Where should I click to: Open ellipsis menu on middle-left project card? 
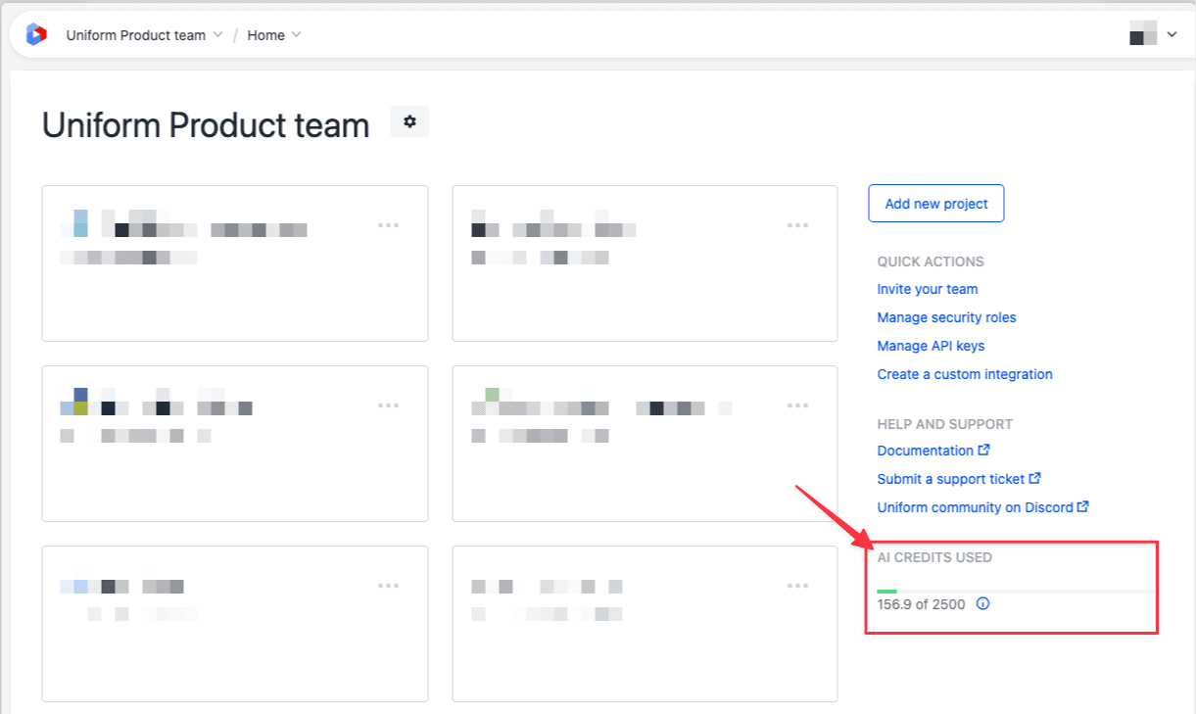click(x=389, y=405)
